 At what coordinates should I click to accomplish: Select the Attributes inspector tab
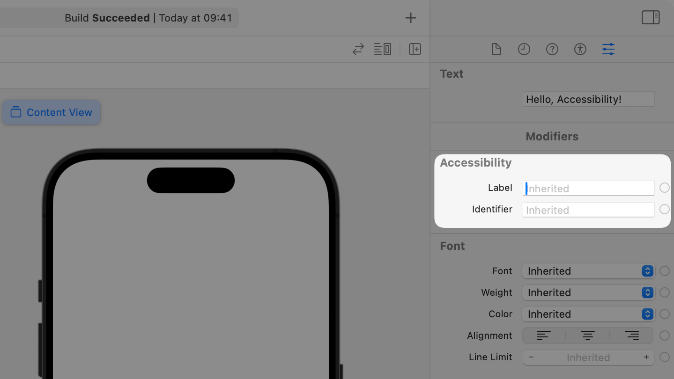point(608,49)
